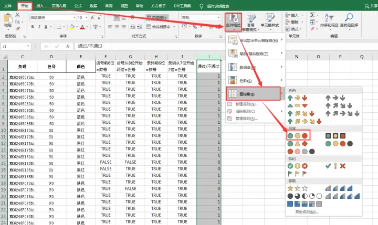The width and height of the screenshot is (378, 225).
Task: Click the Insert Function fx icon
Action: [68, 46]
